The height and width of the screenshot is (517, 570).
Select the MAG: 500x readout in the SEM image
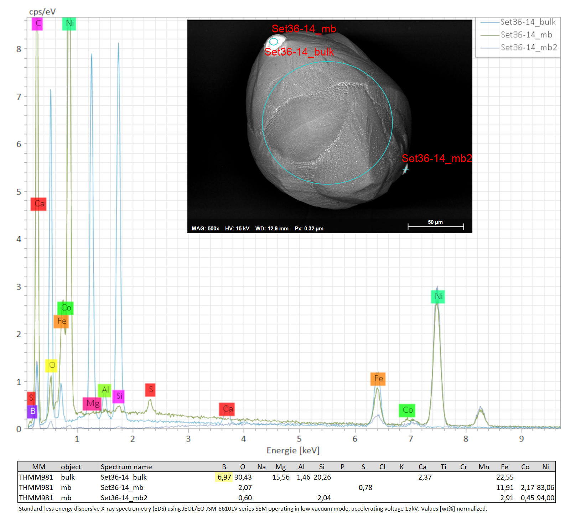pyautogui.click(x=206, y=229)
